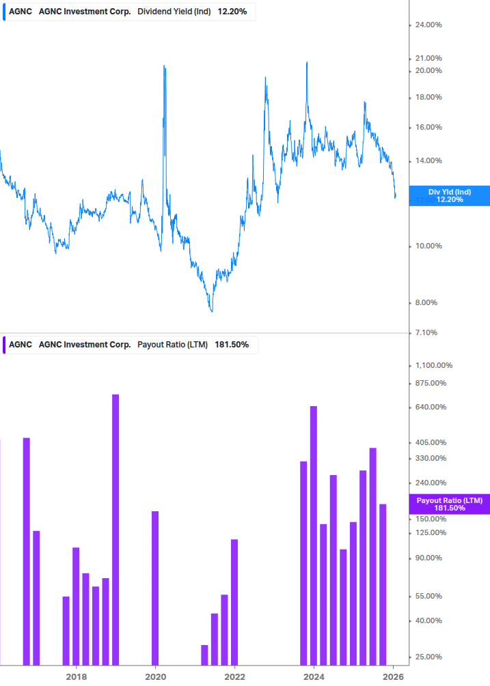Click the 2018 label on the time axis
Screen dimensions: 490x686
pyautogui.click(x=76, y=676)
